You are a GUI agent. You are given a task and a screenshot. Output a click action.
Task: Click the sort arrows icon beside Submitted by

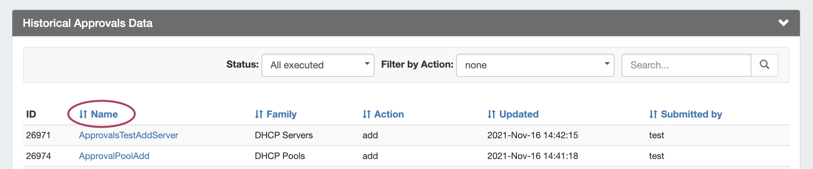tap(653, 114)
